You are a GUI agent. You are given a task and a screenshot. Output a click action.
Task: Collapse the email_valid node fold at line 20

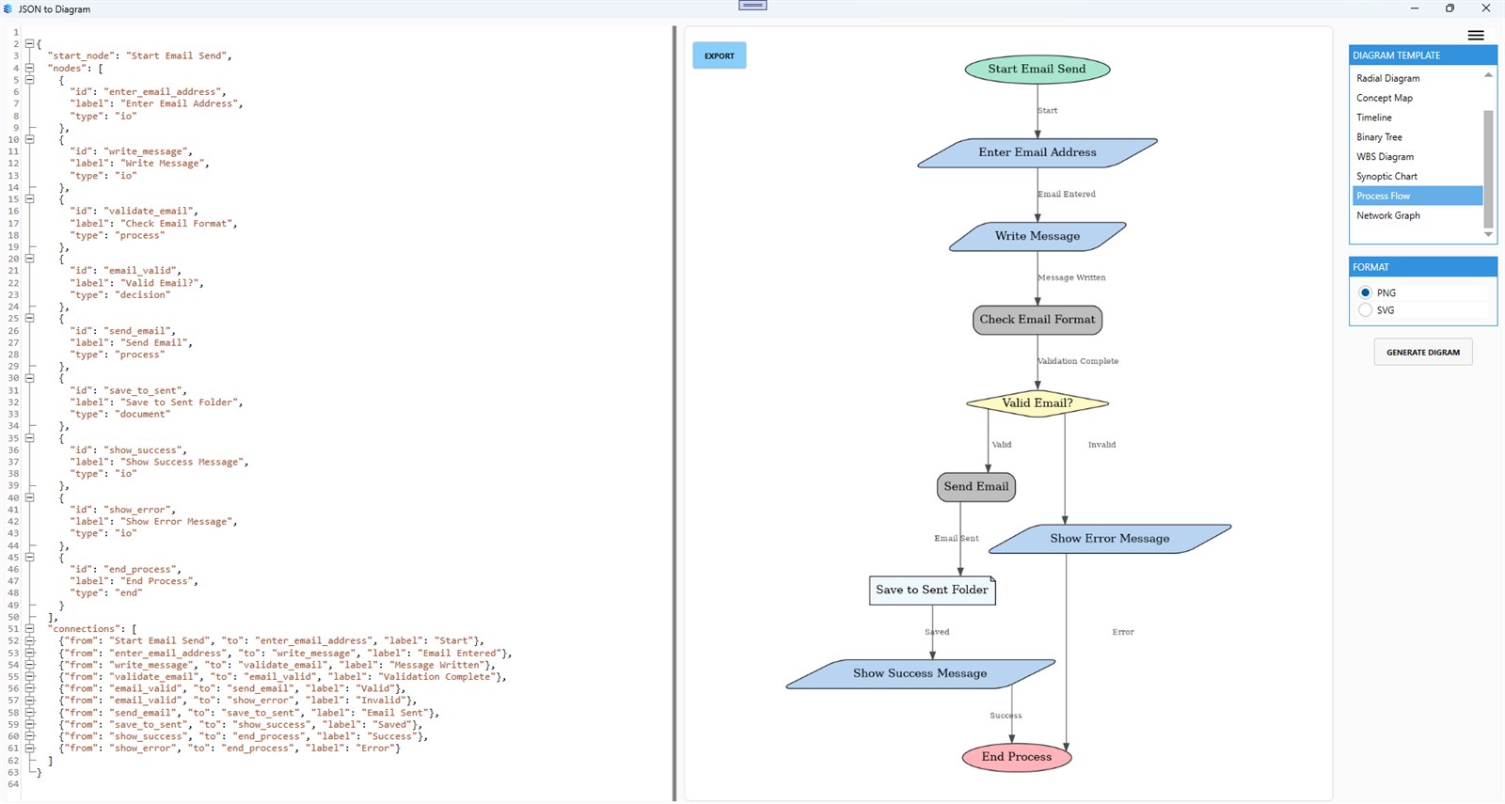29,259
